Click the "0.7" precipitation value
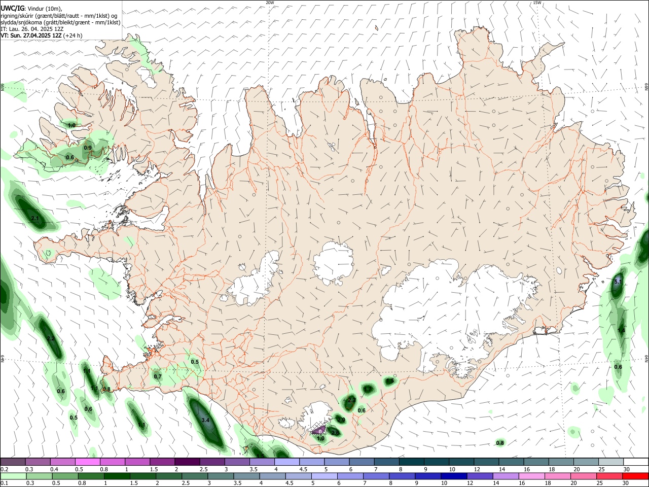 pos(158,376)
